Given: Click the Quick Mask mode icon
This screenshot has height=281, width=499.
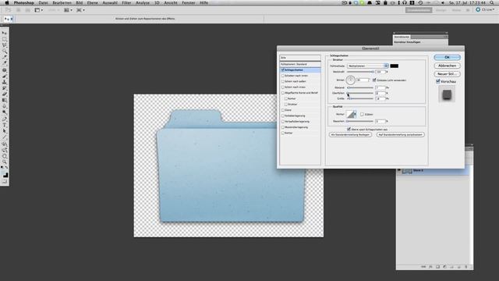Looking at the screenshot, I should (x=5, y=182).
